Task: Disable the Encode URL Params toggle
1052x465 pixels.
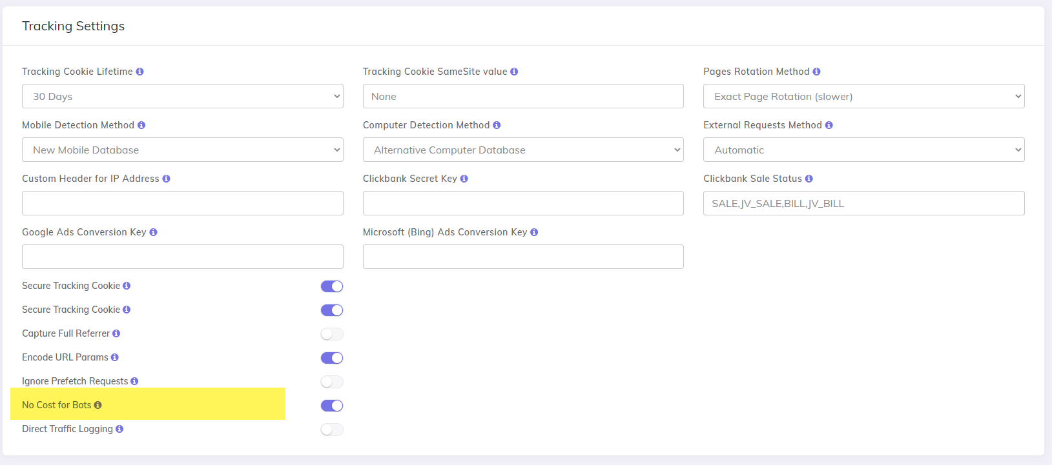Action: pos(332,358)
